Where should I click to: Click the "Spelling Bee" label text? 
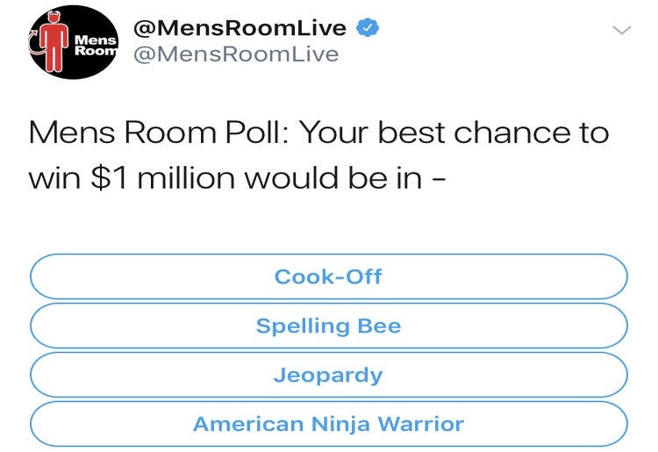click(328, 326)
